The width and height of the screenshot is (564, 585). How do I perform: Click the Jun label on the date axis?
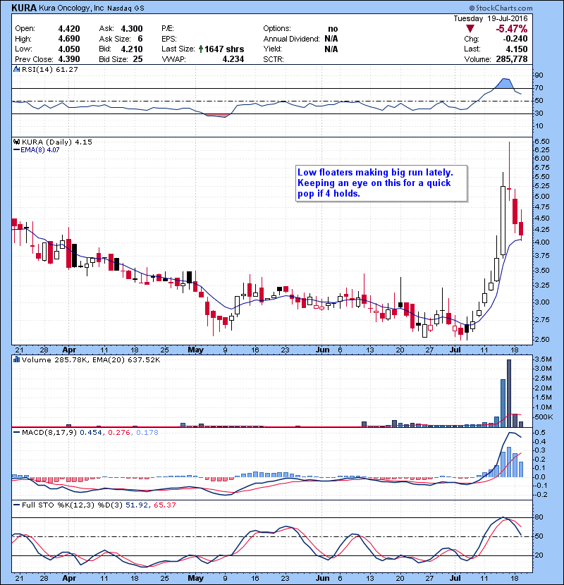(323, 349)
